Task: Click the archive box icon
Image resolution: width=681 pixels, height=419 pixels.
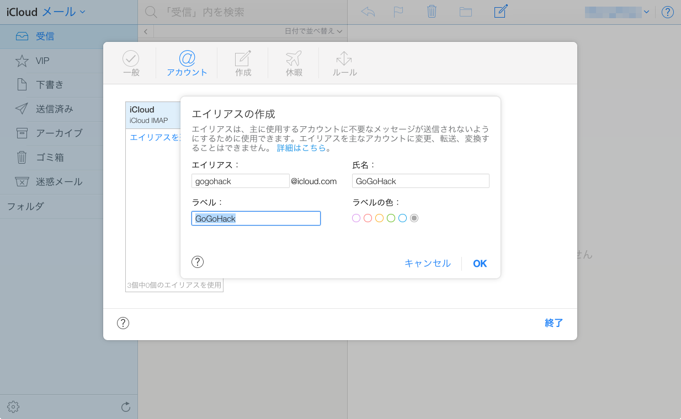Action: (22, 133)
